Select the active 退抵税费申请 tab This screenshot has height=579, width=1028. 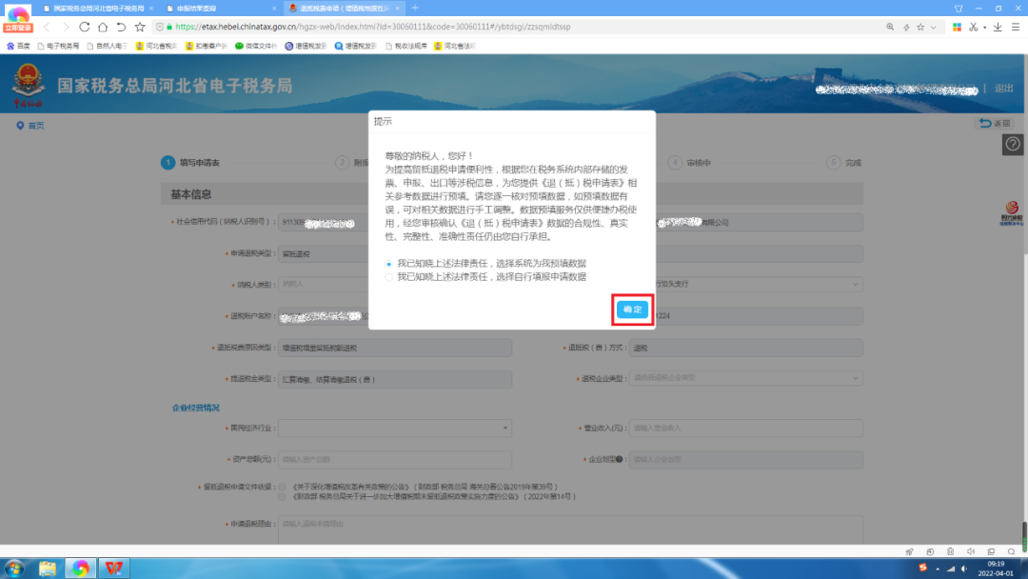(x=345, y=9)
